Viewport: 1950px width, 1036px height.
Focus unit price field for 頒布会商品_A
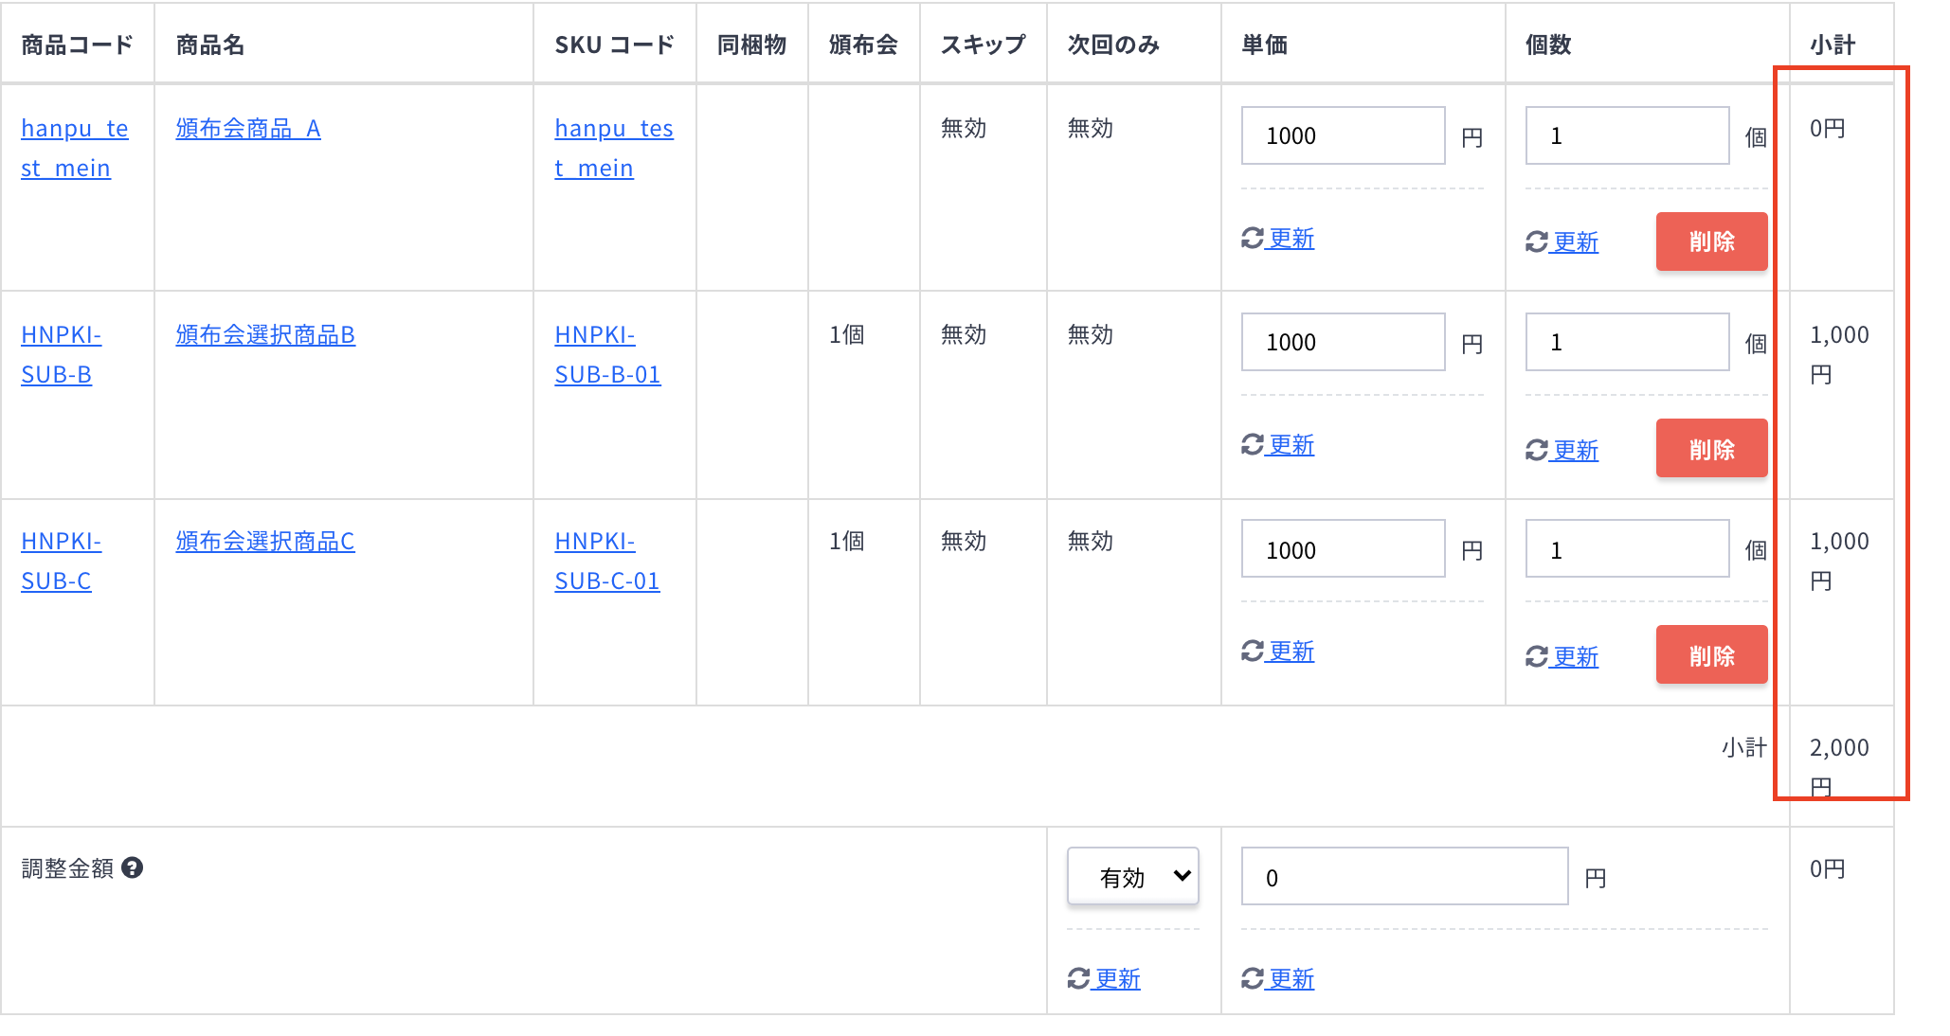click(1343, 135)
